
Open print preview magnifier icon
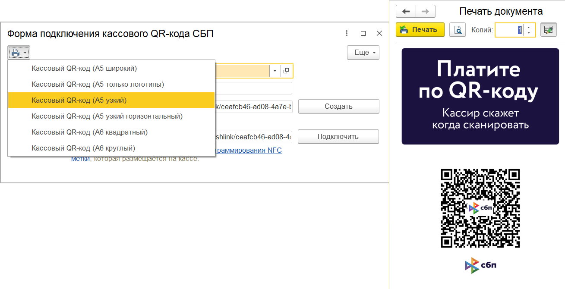click(458, 30)
